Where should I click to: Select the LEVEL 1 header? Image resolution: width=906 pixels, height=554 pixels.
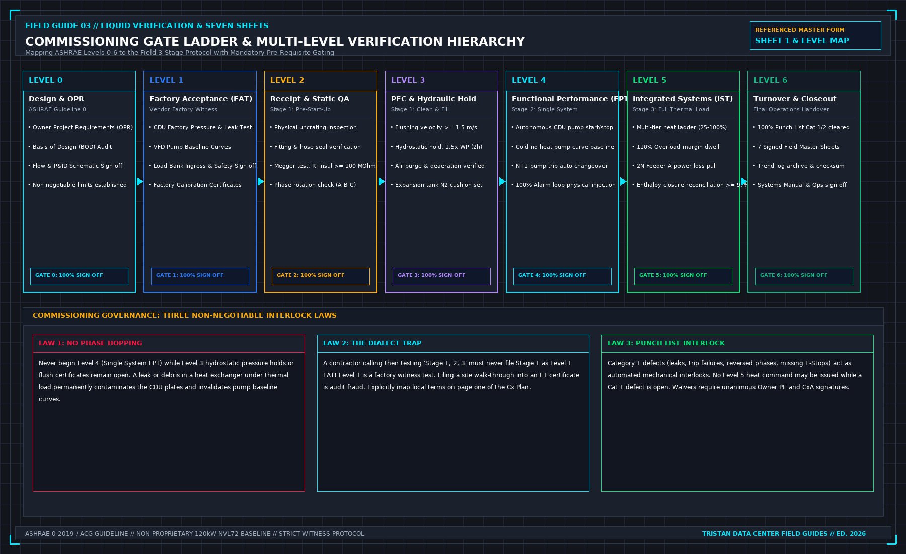coord(200,81)
